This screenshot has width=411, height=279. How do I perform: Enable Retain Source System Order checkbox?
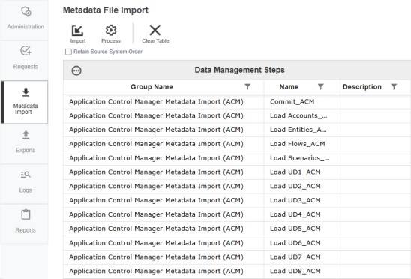(x=68, y=52)
